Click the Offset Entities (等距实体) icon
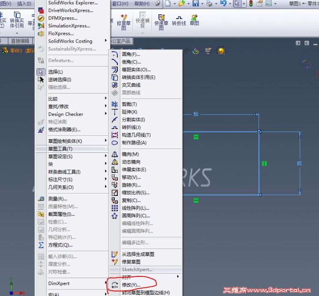Screen dimensions: 319x296 click(115, 70)
